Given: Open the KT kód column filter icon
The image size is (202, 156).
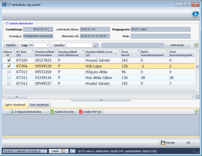Looking at the screenshot, I should [33, 51].
